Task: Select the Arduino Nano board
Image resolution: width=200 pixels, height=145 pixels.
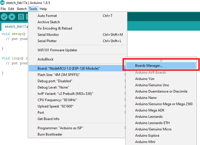Action: click(x=161, y=98)
